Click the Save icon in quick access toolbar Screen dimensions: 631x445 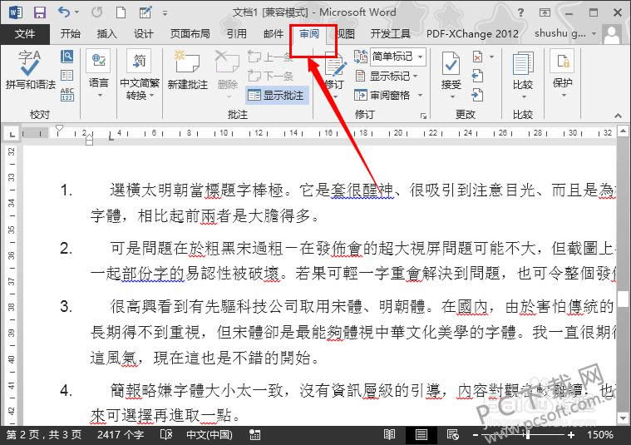(39, 12)
